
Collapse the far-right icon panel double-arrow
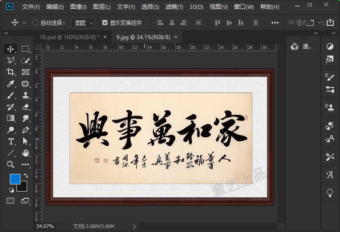(333, 33)
